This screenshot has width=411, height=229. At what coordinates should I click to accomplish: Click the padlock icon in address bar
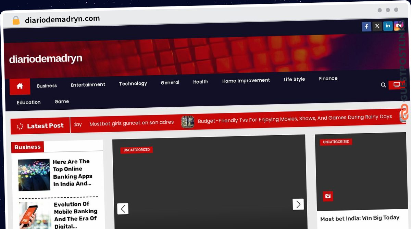click(16, 21)
